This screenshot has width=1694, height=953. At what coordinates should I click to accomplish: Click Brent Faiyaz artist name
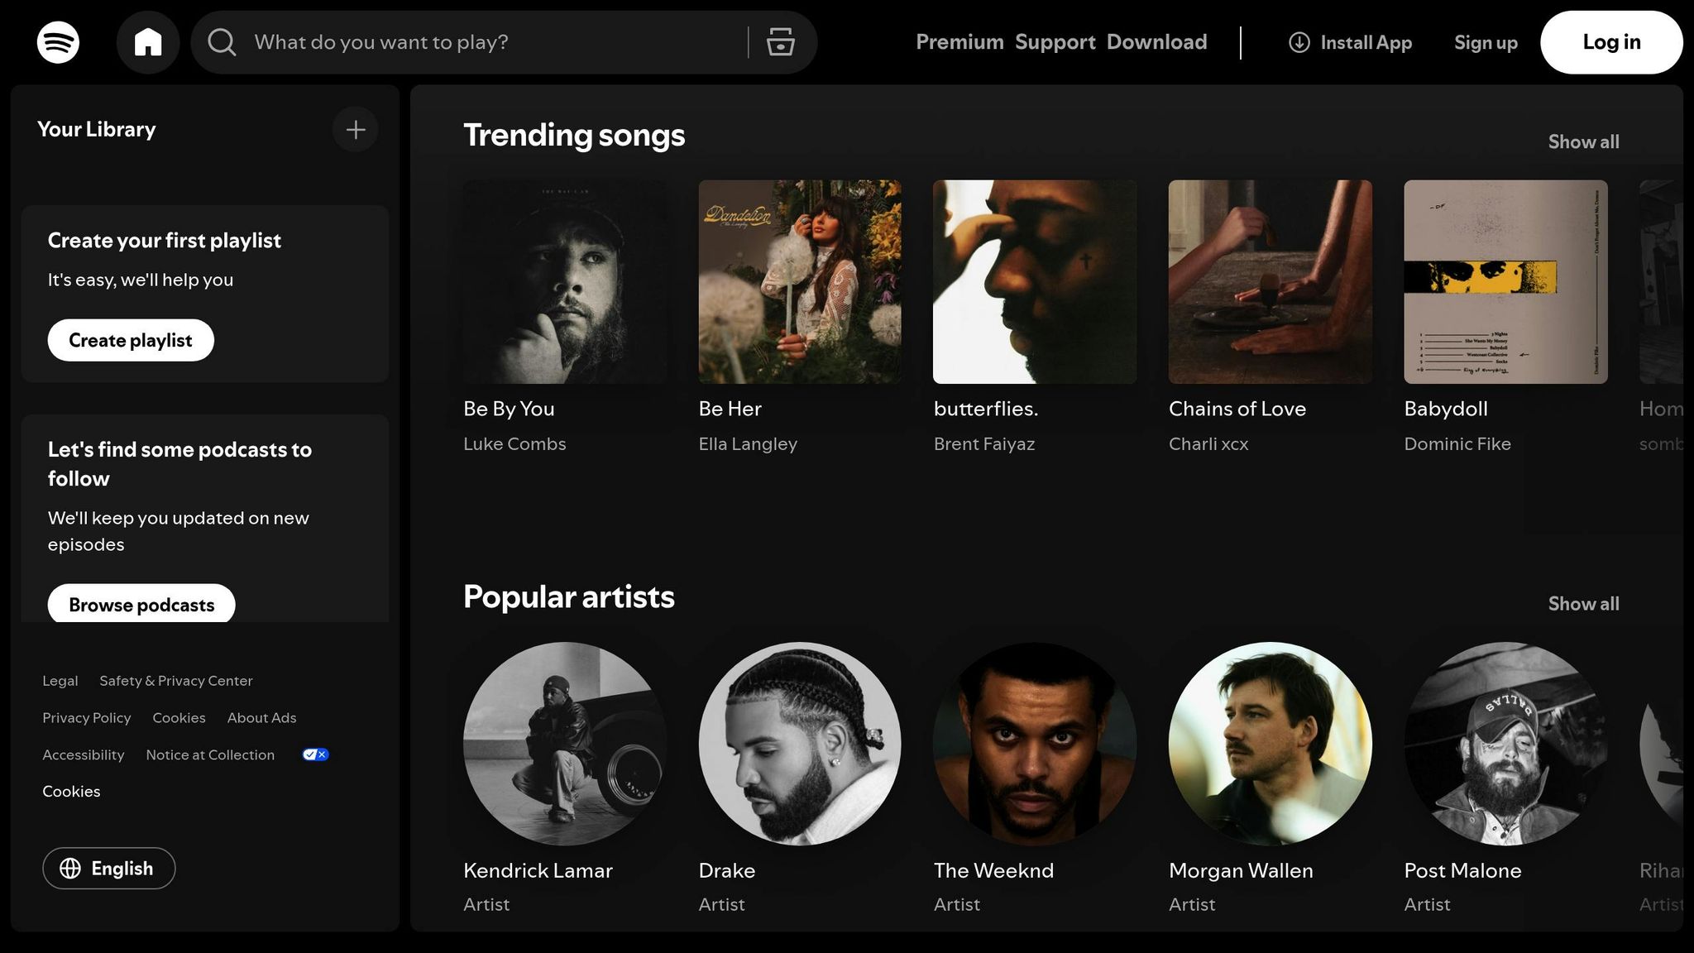click(984, 444)
